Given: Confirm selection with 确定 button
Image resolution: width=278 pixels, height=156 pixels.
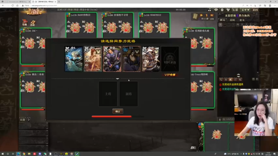Looking at the screenshot, I should click(118, 111).
